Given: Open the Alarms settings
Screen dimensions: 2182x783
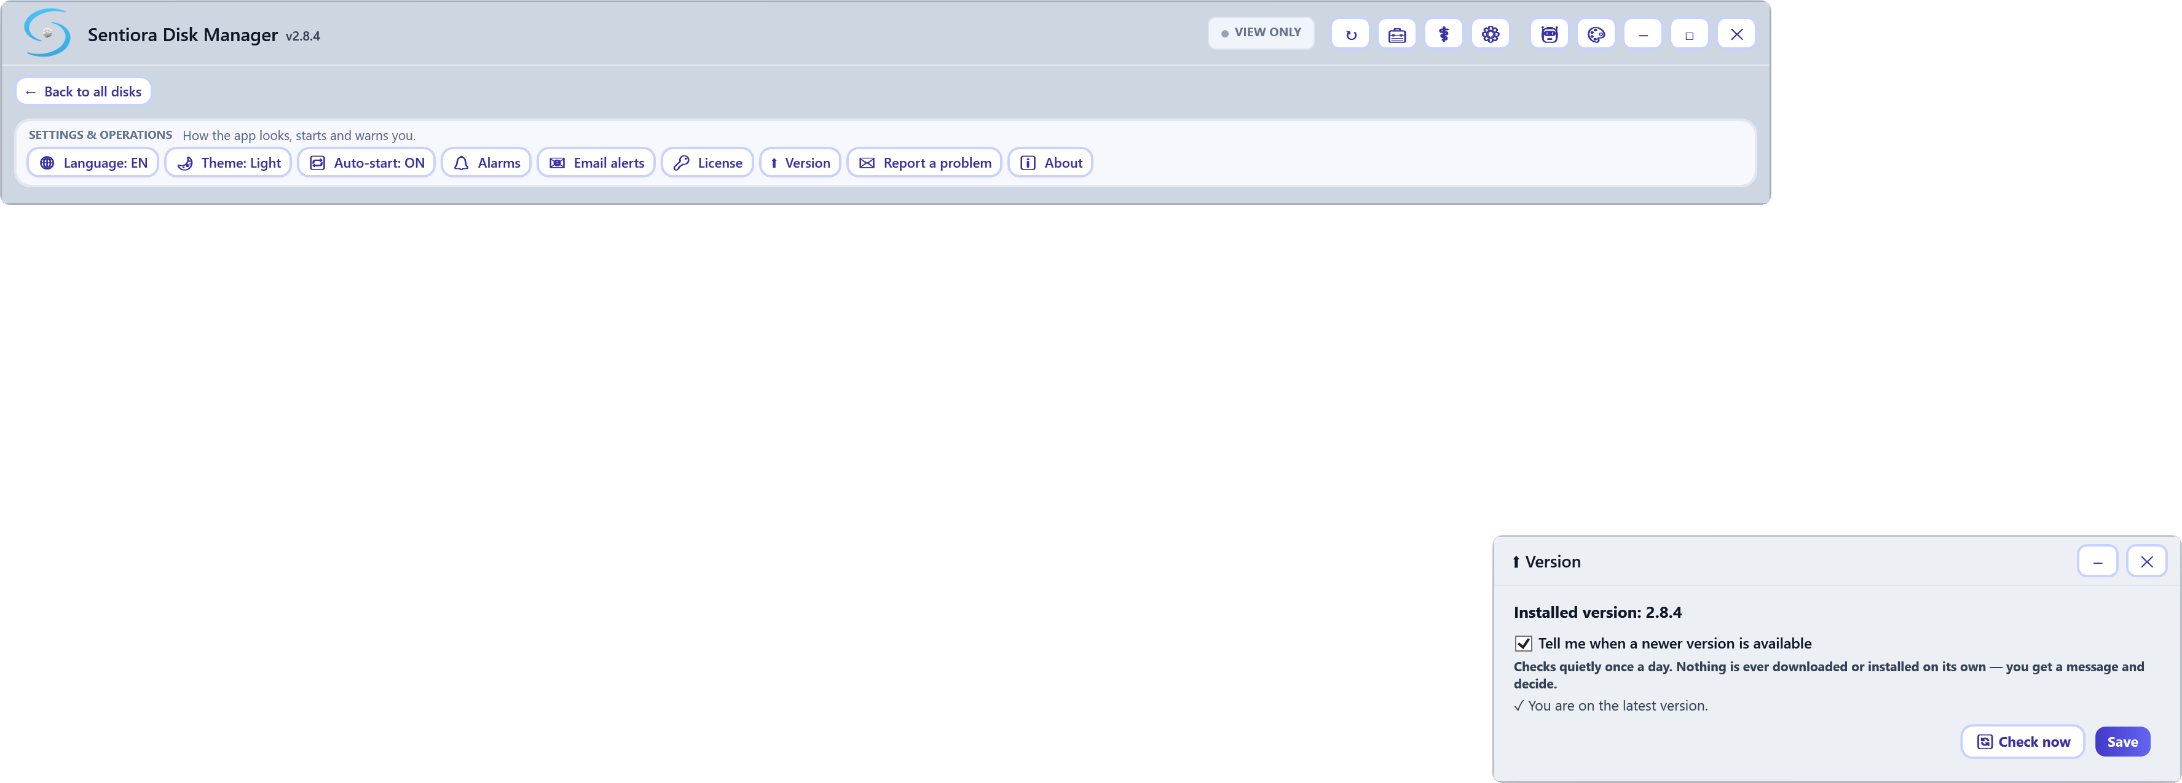Looking at the screenshot, I should [486, 163].
